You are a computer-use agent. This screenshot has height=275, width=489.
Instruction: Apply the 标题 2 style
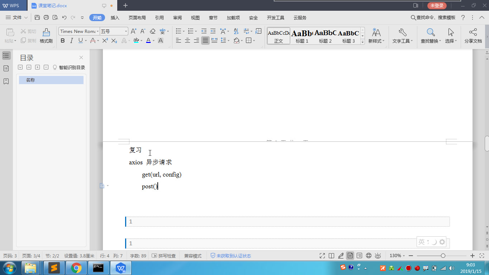[x=325, y=36]
